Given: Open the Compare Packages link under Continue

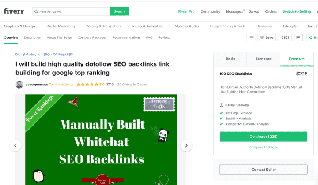Looking at the screenshot, I should [263, 147].
